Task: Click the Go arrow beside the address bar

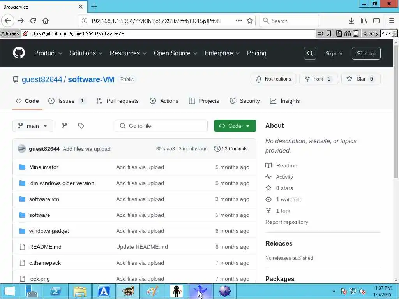Action: pyautogui.click(x=320, y=33)
